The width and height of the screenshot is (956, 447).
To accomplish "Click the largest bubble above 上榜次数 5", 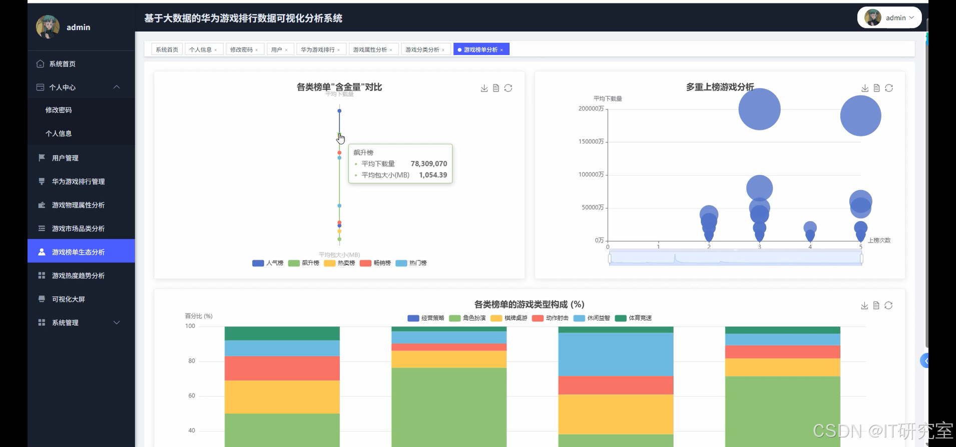I will click(860, 115).
